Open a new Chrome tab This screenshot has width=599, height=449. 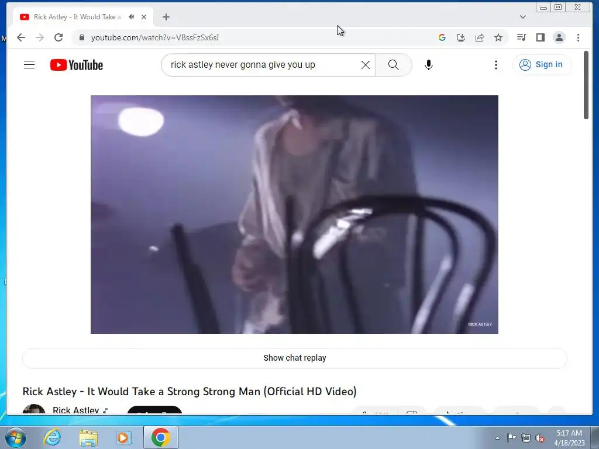pos(166,17)
